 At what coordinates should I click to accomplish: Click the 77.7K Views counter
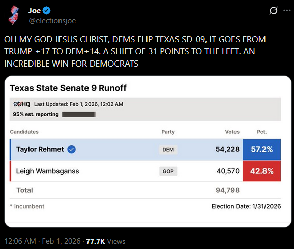(x=106, y=241)
